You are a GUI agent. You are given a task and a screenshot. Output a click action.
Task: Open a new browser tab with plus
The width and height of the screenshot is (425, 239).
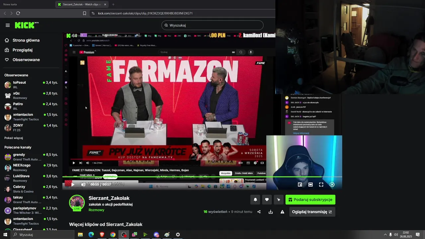[113, 4]
